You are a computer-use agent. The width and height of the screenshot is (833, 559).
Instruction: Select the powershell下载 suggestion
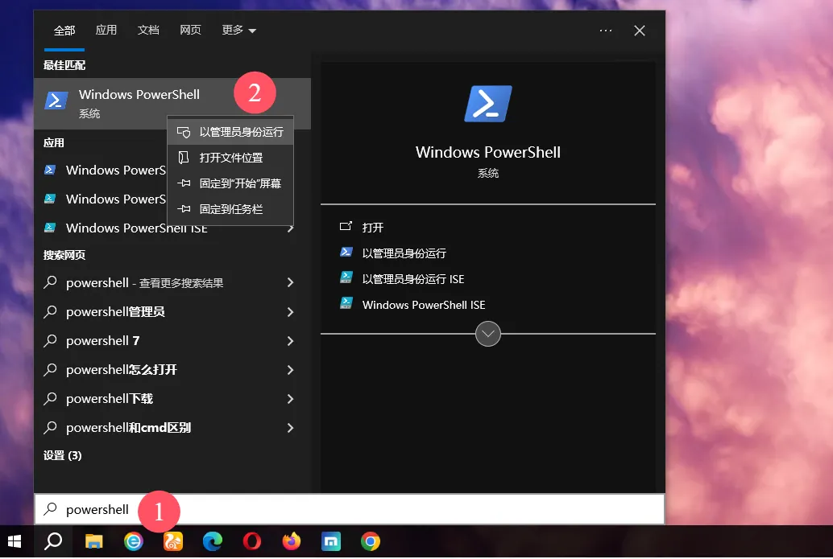[x=172, y=399]
